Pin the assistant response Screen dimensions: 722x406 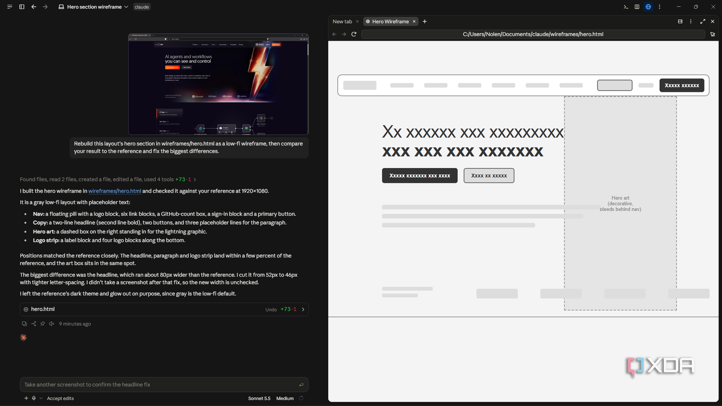[42, 324]
